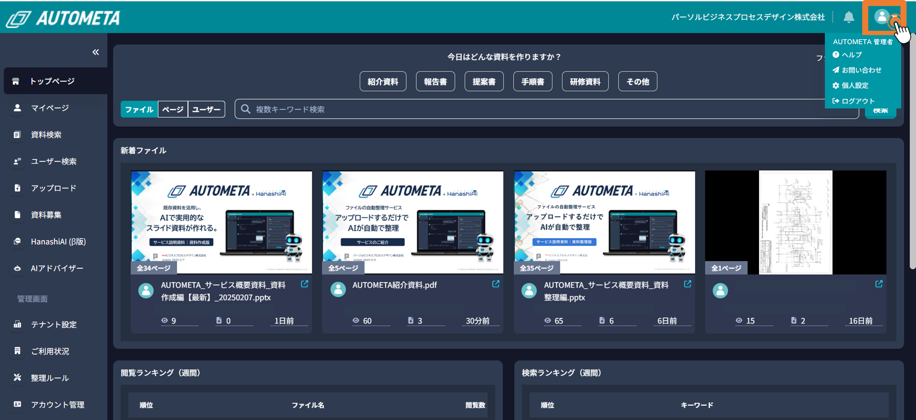The width and height of the screenshot is (916, 420).
Task: Open 資料整理編.pptx thumbnail
Action: tap(604, 222)
